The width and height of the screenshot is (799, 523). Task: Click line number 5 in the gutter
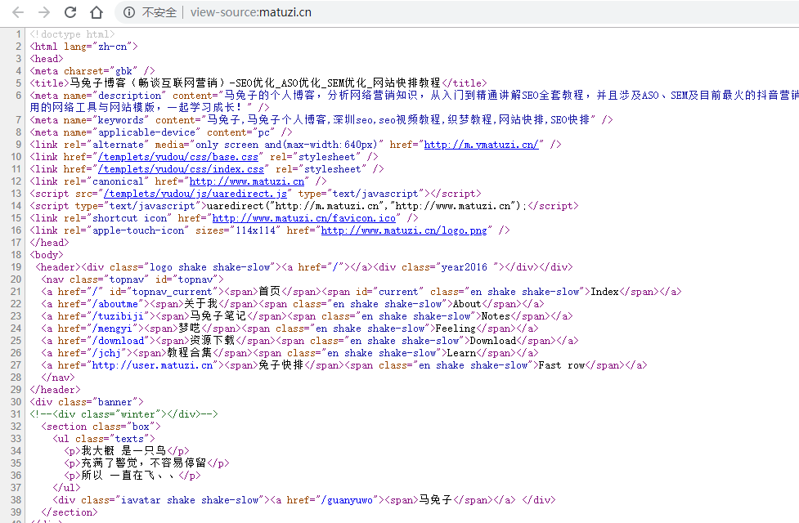(18, 83)
